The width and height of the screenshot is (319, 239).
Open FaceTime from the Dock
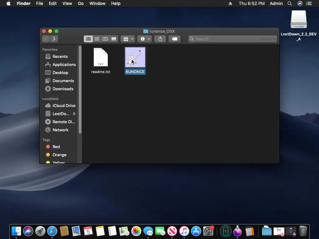[160, 231]
